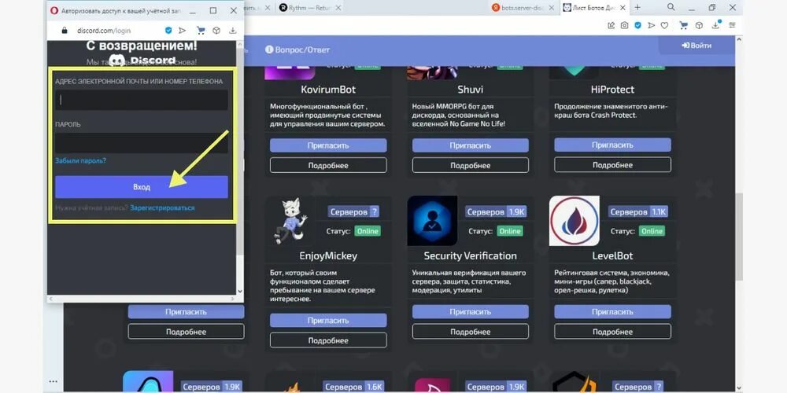
Task: Invite EnjoyMickey with Пригласить
Action: (x=328, y=321)
